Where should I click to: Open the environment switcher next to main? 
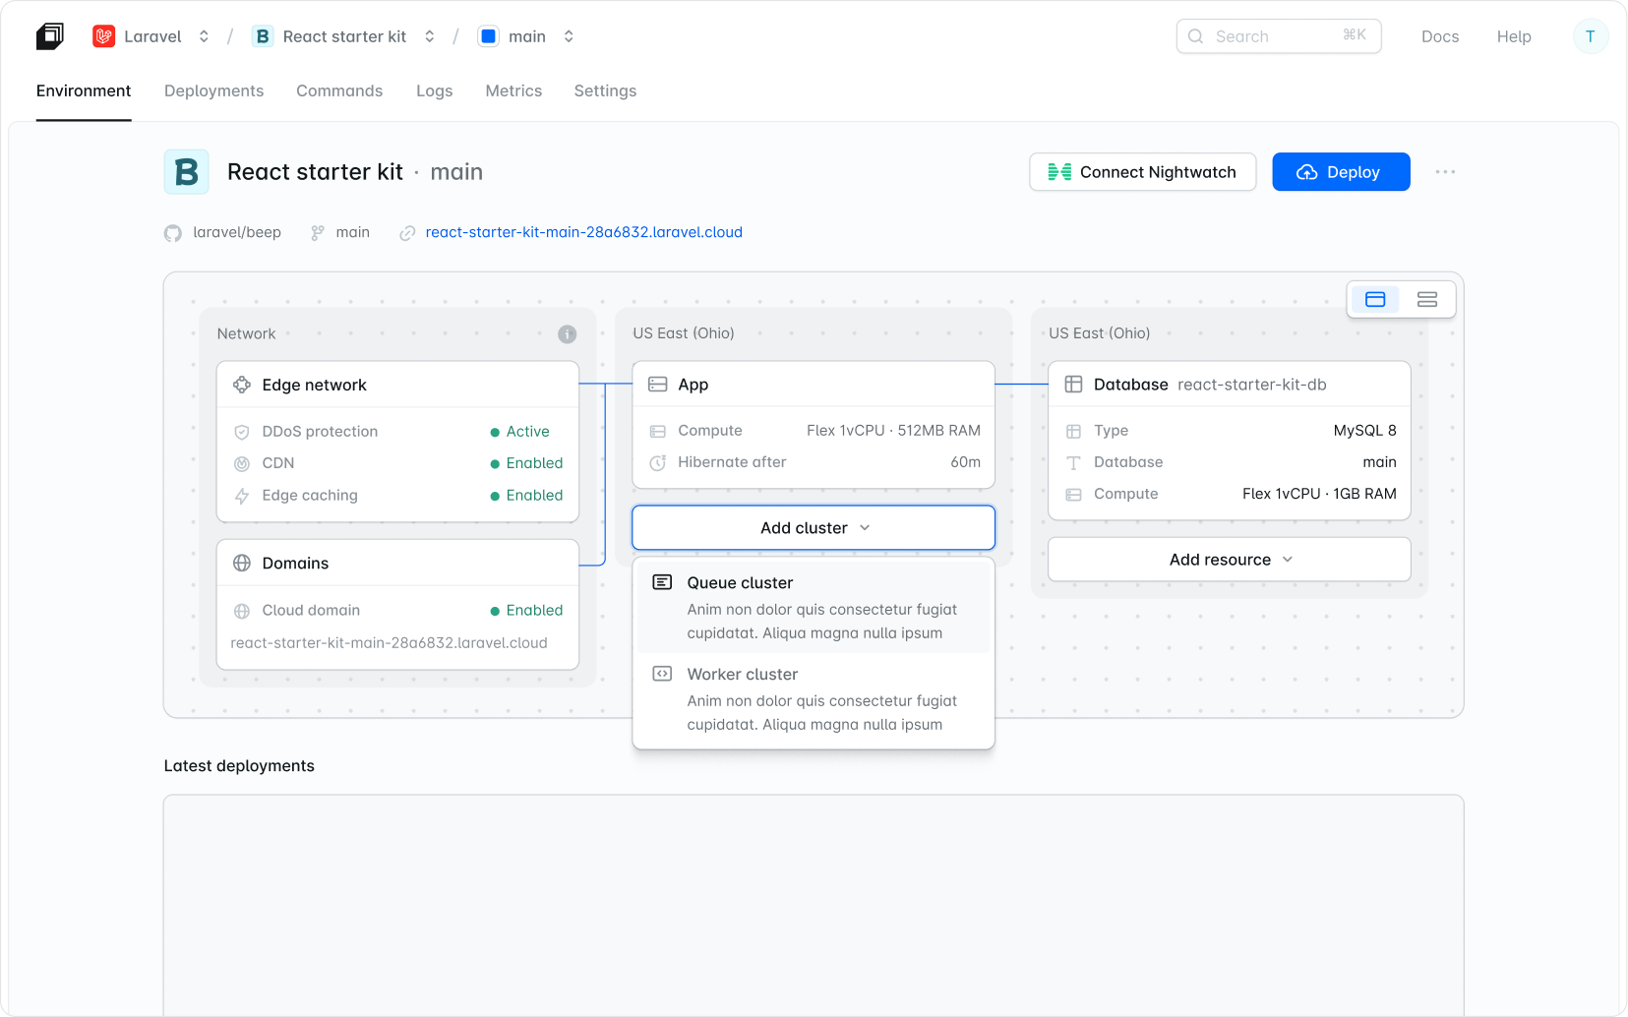[569, 35]
